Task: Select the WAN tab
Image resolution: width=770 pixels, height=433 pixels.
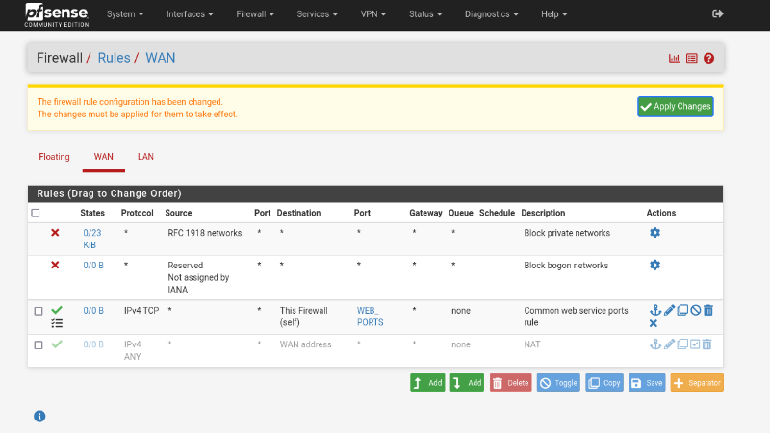Action: 103,157
